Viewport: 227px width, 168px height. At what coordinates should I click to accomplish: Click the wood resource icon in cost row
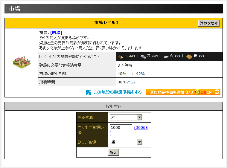121,56
